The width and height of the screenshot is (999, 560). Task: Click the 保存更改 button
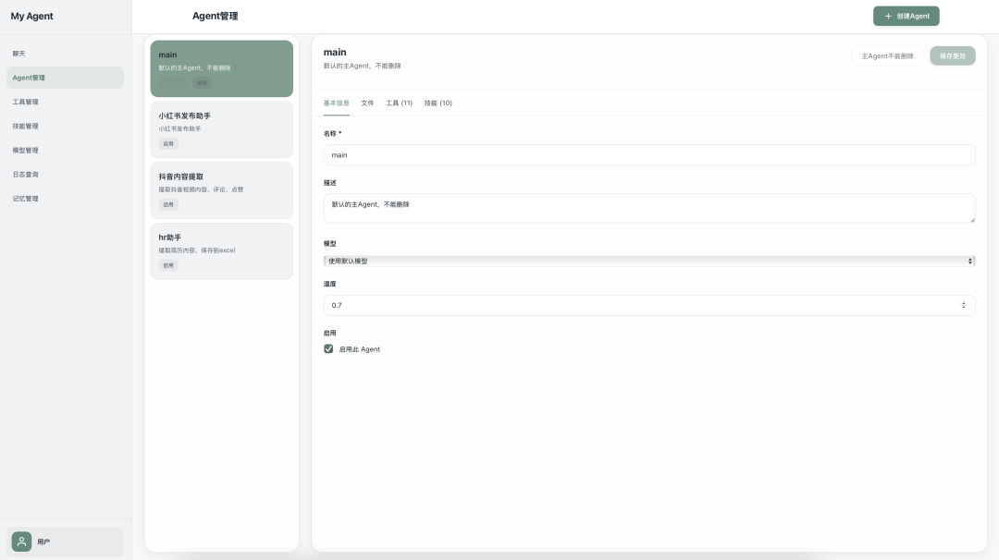coord(952,56)
